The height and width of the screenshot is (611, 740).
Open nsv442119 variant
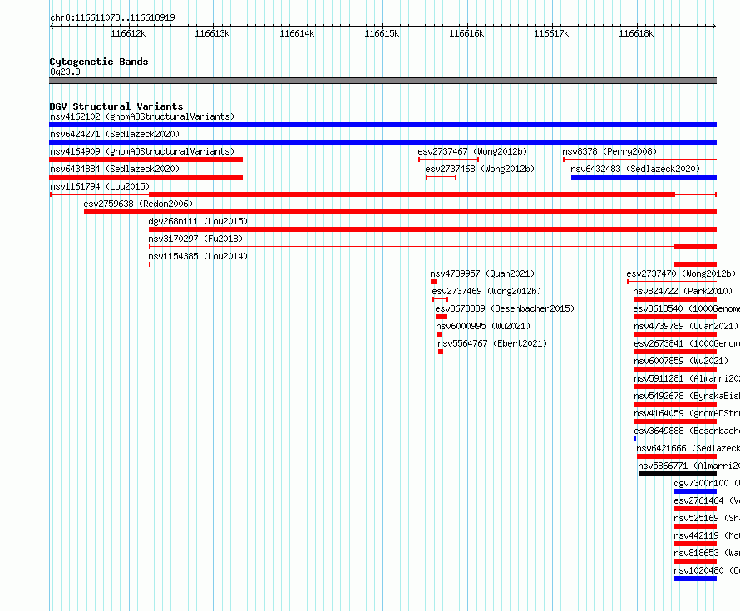pos(707,535)
